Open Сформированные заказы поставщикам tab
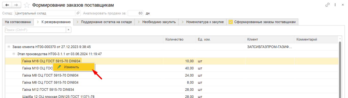The height and width of the screenshot is (98, 348). [x=262, y=22]
